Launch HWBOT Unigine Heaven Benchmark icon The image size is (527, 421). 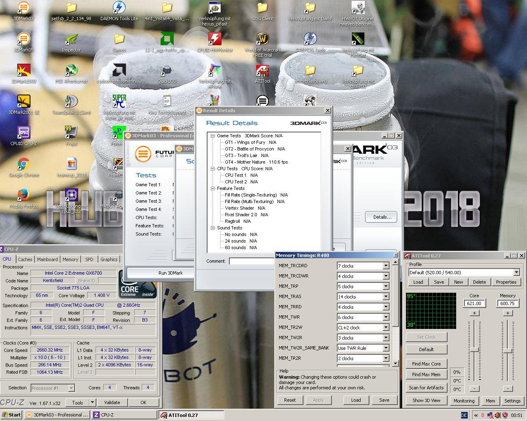click(x=358, y=14)
